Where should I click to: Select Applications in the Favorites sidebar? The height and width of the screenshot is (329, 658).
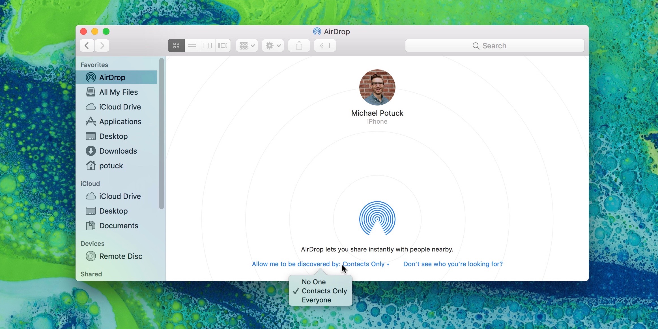(120, 122)
